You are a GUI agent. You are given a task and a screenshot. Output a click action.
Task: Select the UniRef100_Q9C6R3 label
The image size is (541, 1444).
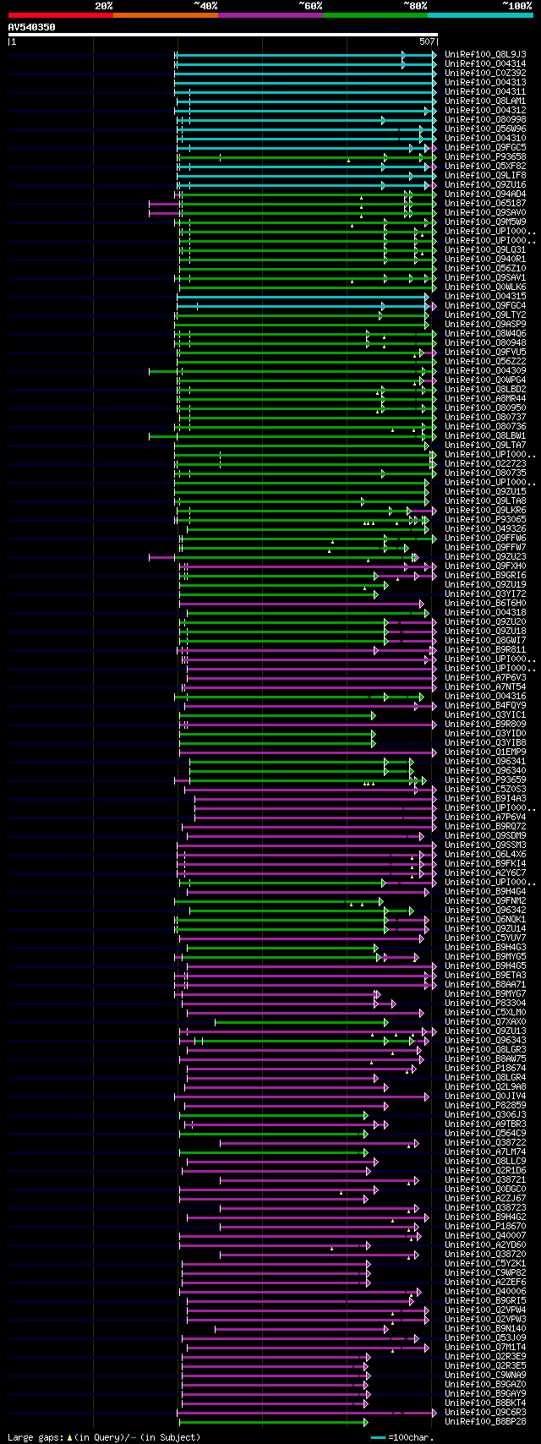tap(485, 1412)
